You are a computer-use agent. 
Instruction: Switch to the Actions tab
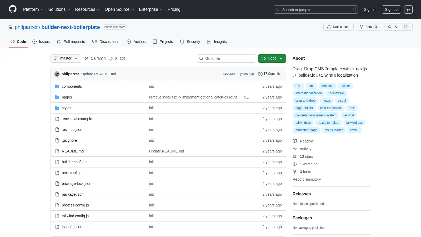[136, 42]
